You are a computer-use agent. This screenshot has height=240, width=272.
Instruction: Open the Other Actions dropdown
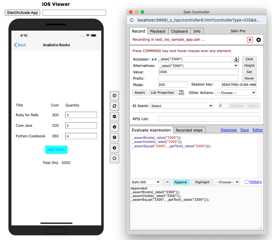click(236, 93)
